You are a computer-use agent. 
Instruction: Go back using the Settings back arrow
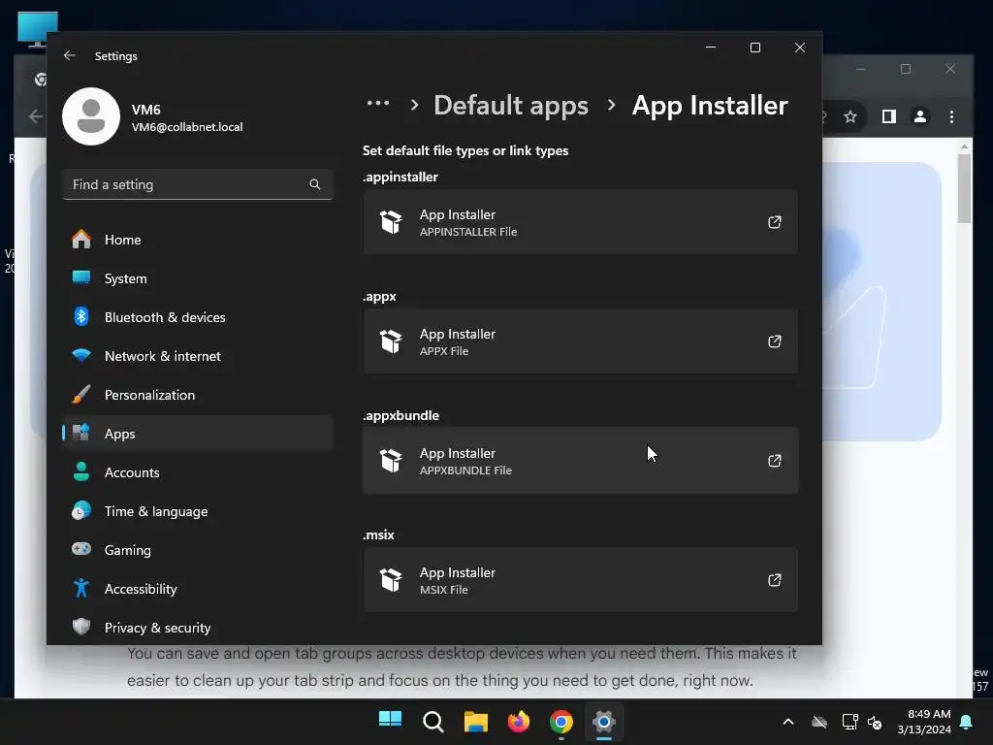tap(70, 55)
